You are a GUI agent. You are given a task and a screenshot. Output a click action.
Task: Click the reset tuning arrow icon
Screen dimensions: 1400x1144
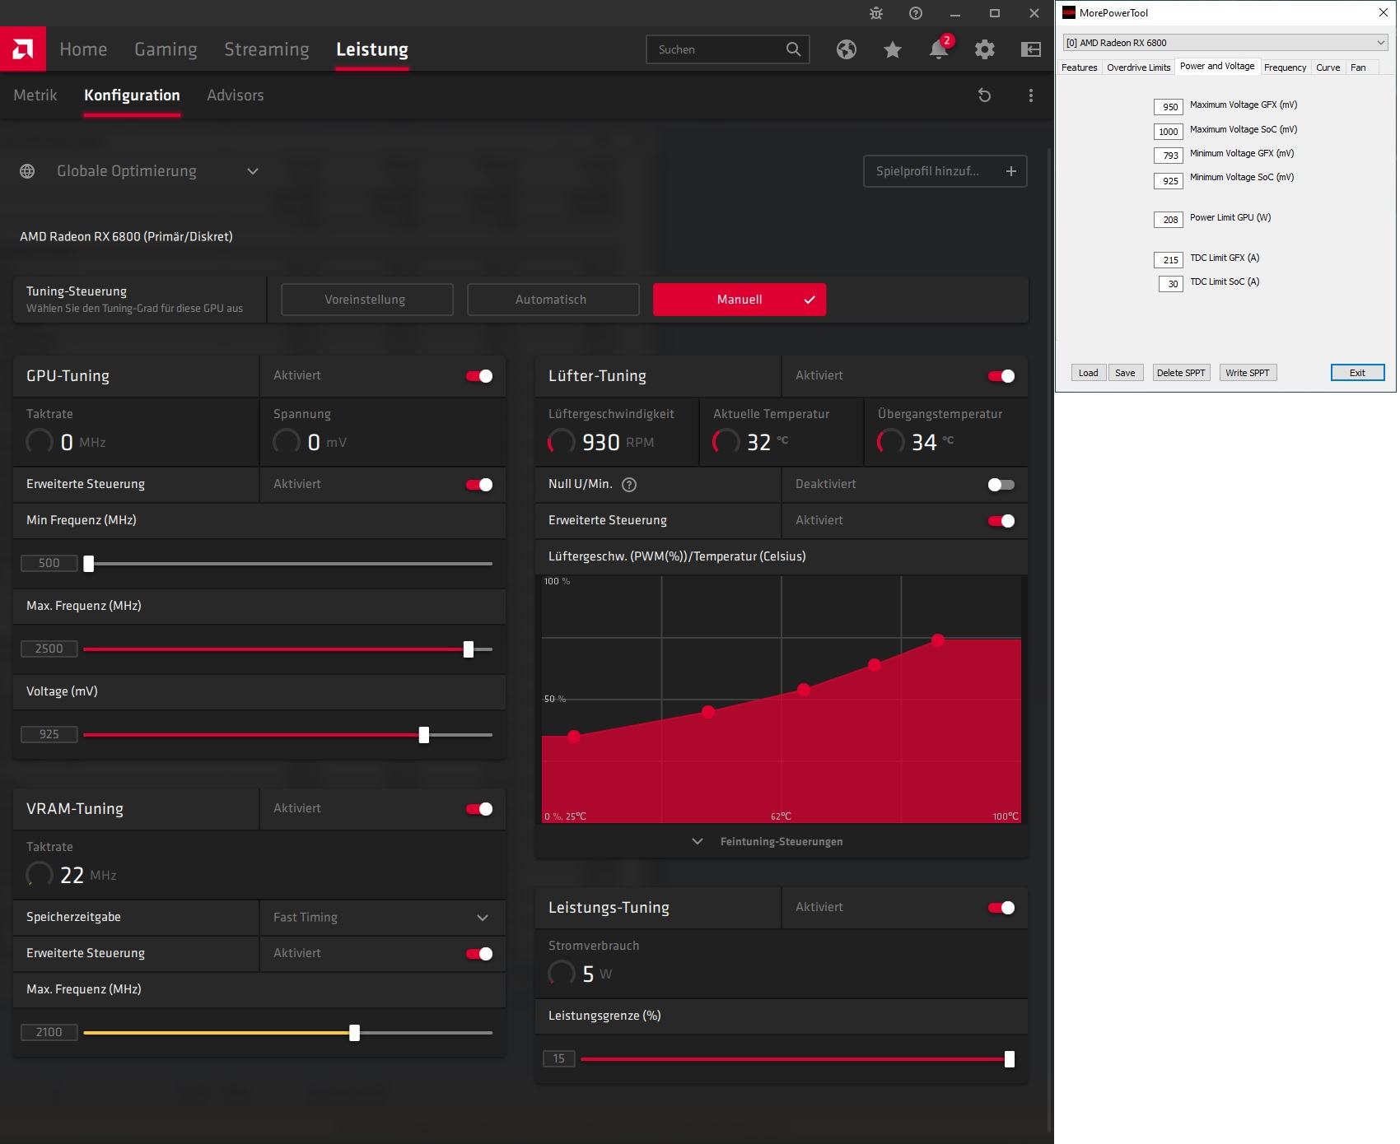[x=984, y=95]
